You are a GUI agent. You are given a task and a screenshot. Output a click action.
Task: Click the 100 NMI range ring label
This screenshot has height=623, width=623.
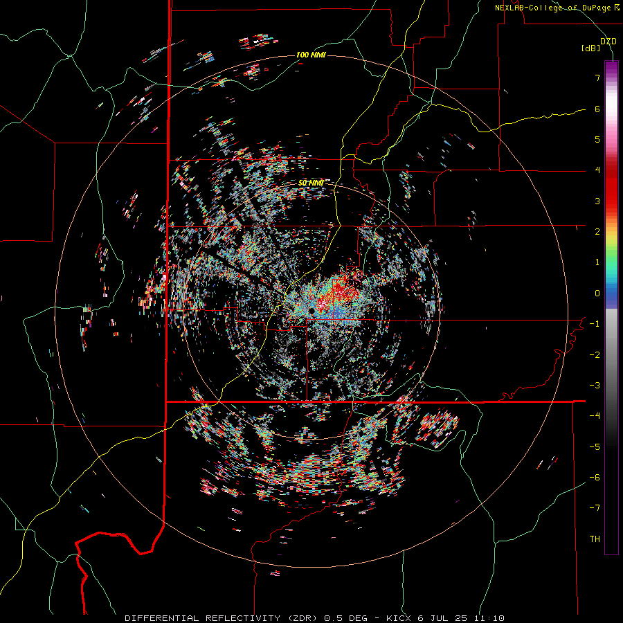(311, 55)
